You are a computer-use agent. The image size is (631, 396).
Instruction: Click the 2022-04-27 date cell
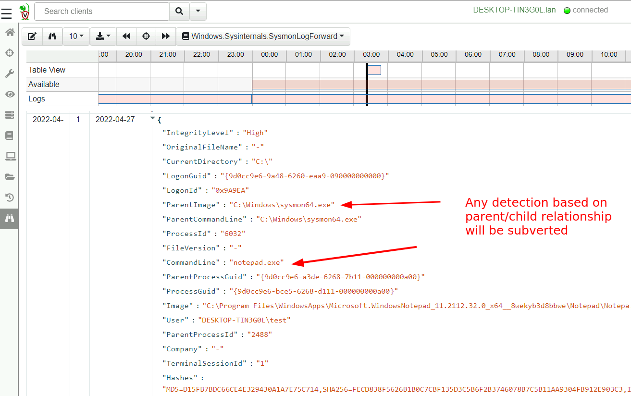[x=115, y=120]
